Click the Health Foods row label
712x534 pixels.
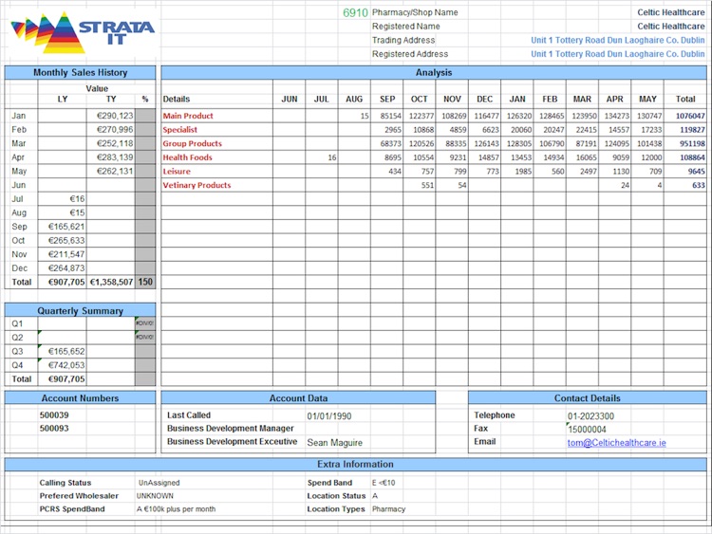187,157
